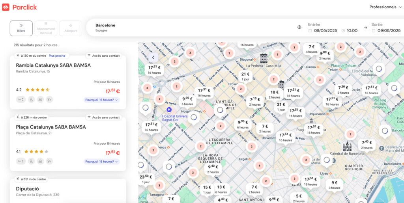Screen dimensions: 404x203
Task: Click the Parclick logo
Action: [19, 7]
